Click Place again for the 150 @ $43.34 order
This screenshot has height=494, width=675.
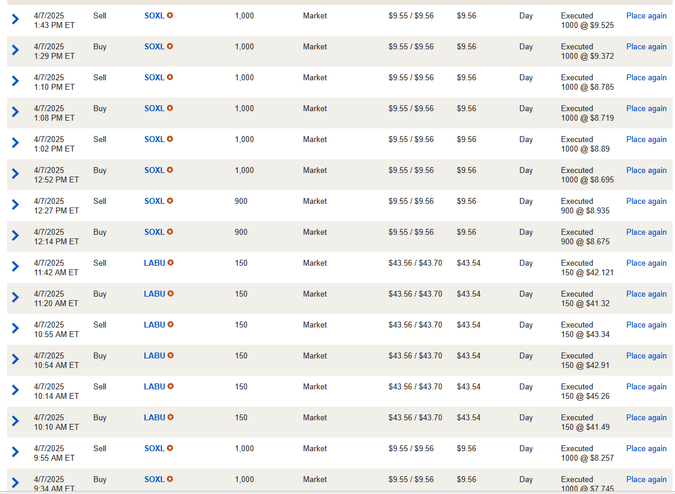(646, 325)
